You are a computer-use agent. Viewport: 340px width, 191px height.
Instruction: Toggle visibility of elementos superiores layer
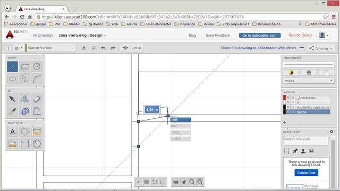pyautogui.click(x=288, y=107)
